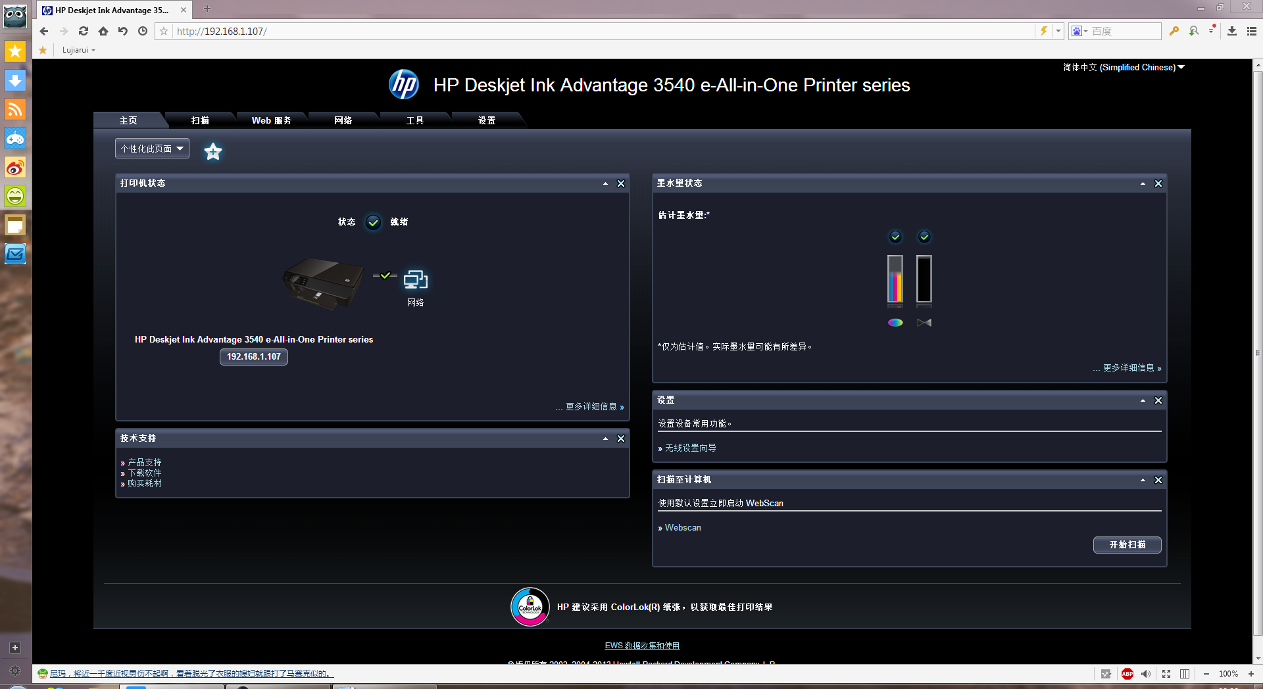The image size is (1263, 689).
Task: Click the ColorLok logo icon
Action: point(530,607)
